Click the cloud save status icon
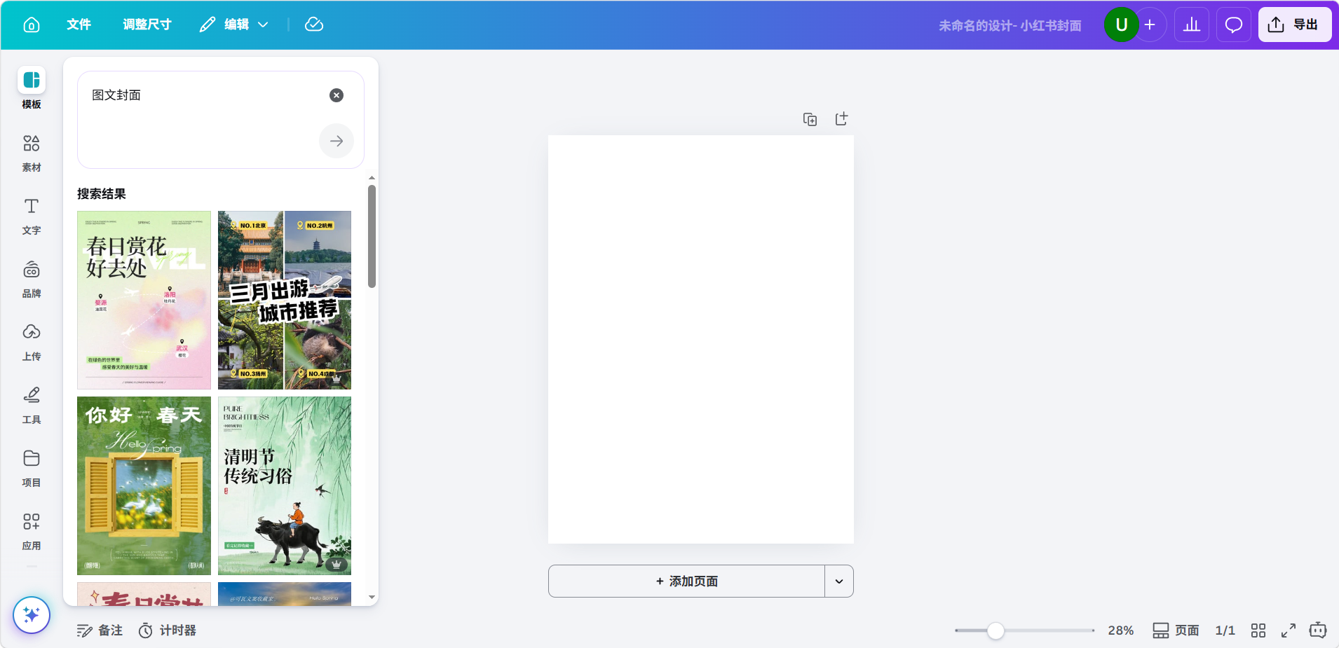Image resolution: width=1339 pixels, height=648 pixels. (314, 25)
